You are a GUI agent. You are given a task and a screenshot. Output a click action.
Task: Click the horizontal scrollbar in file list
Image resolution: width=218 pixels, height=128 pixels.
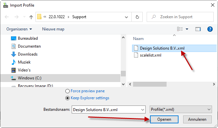pyautogui.click(x=150, y=84)
